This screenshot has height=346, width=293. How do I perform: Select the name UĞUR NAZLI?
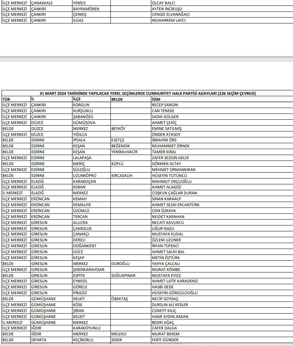[x=163, y=228]
